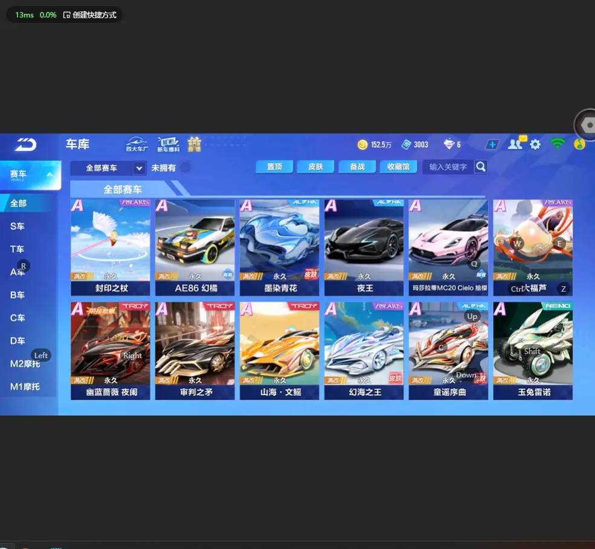The width and height of the screenshot is (595, 549).
Task: Click the blue ticket currency icon
Action: coord(407,144)
